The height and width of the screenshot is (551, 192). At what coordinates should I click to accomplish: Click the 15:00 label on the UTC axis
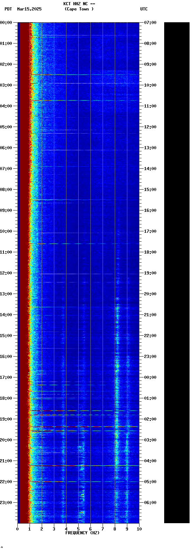[x=150, y=190]
